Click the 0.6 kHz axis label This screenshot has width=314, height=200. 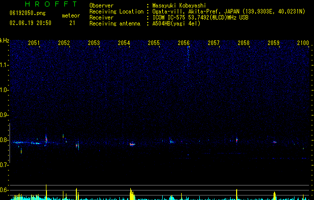pos(4,190)
